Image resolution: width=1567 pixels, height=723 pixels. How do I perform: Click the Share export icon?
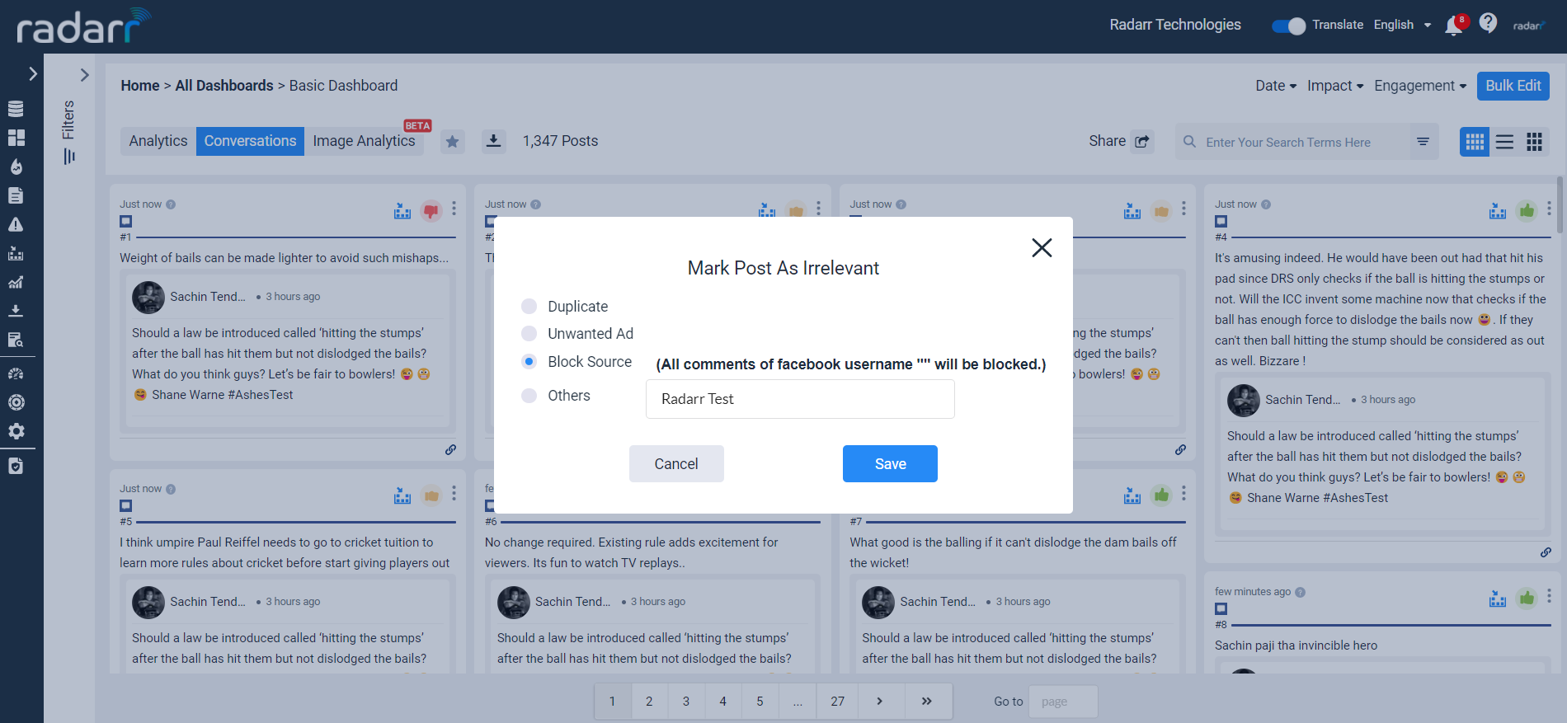tap(1142, 142)
